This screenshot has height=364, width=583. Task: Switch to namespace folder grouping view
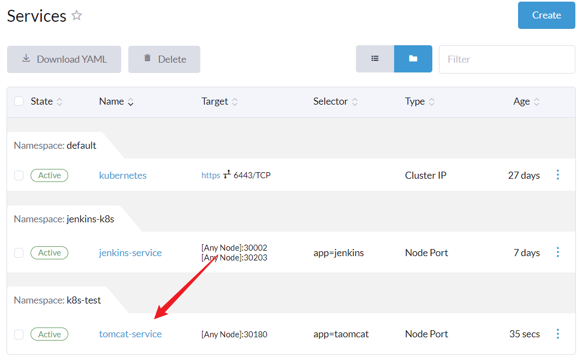[x=413, y=59]
